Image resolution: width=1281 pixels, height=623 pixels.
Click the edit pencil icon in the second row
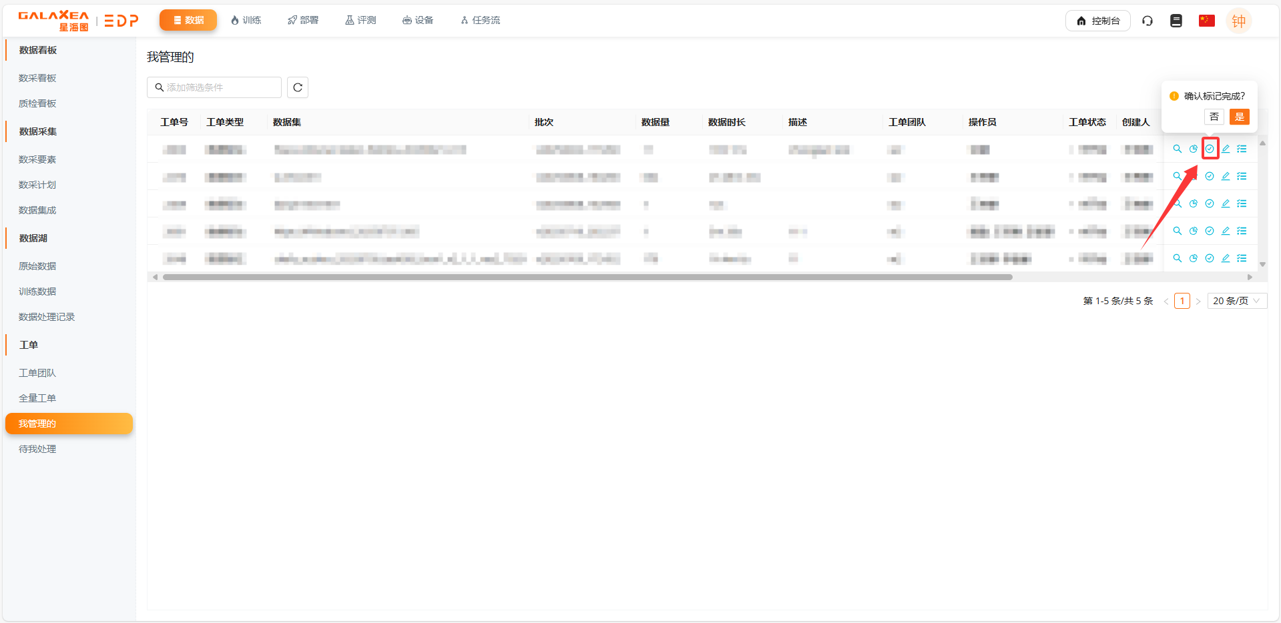point(1226,176)
